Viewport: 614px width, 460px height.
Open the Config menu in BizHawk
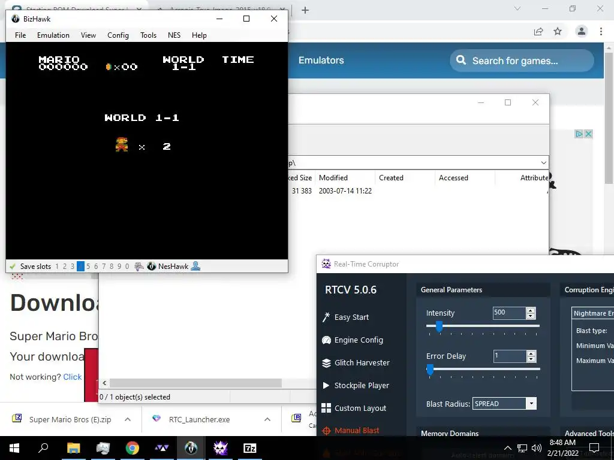click(x=118, y=35)
